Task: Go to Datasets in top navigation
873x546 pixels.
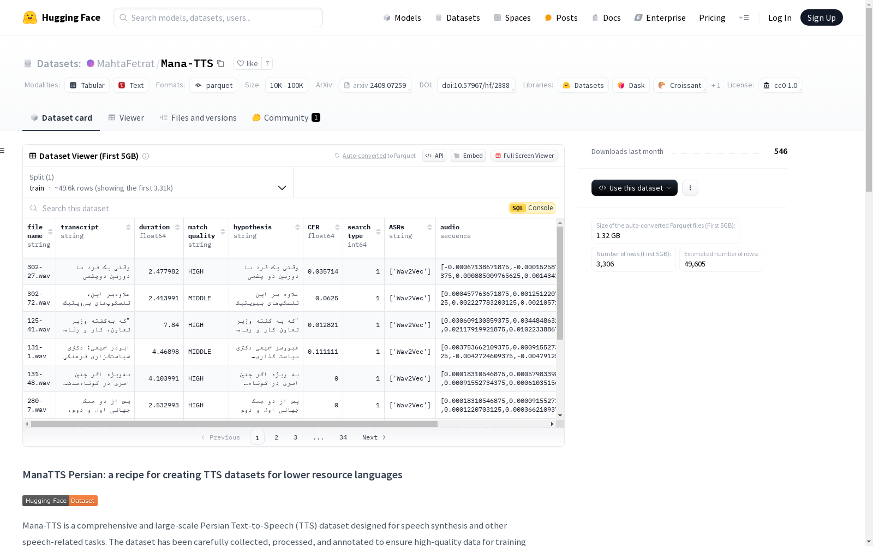Action: pos(457,17)
